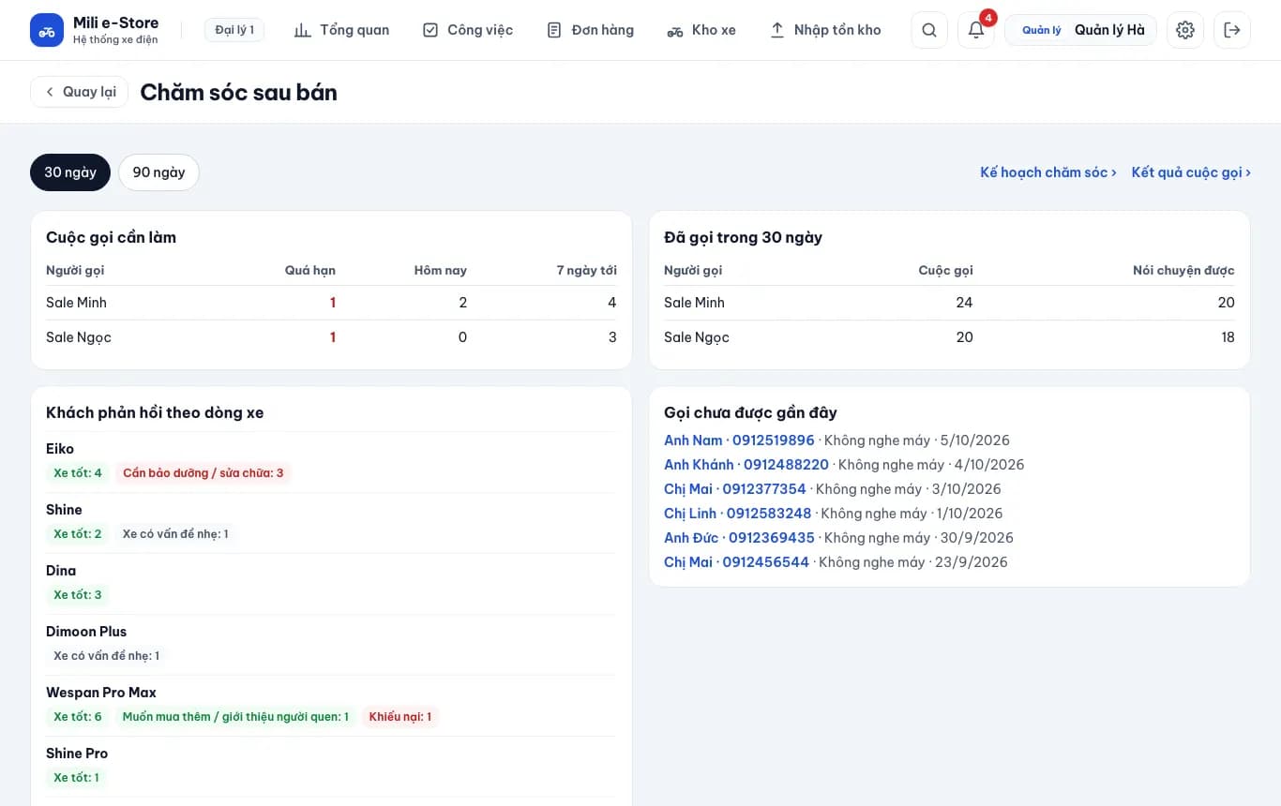This screenshot has height=806, width=1281.
Task: Click Chị Mai · 0912377354 contact link
Action: tap(735, 489)
